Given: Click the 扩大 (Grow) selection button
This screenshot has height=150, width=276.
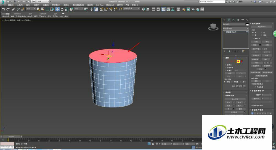Looking at the screenshot, I should 241,73.
